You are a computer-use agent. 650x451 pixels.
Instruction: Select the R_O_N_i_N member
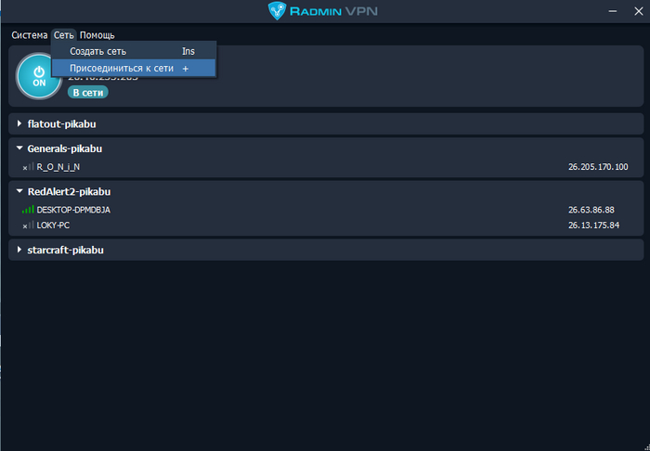[x=58, y=167]
